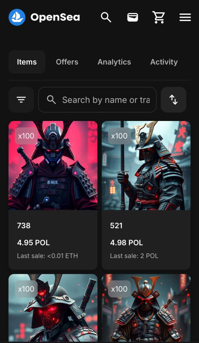The height and width of the screenshot is (343, 199).
Task: Switch to the Offers tab
Action: (x=67, y=62)
